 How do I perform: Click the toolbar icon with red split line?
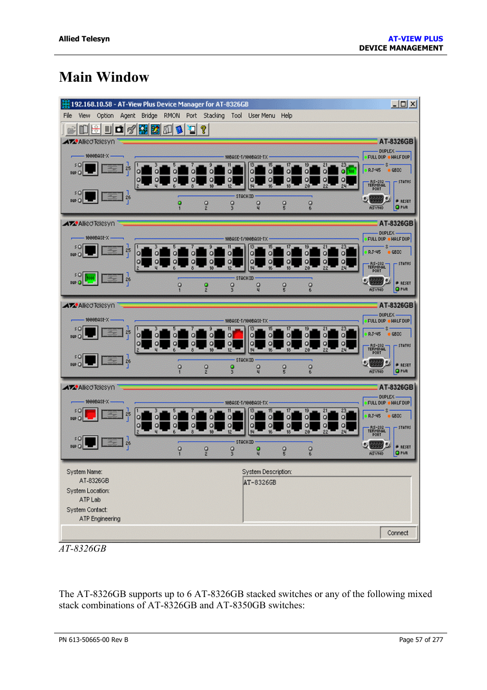95,130
